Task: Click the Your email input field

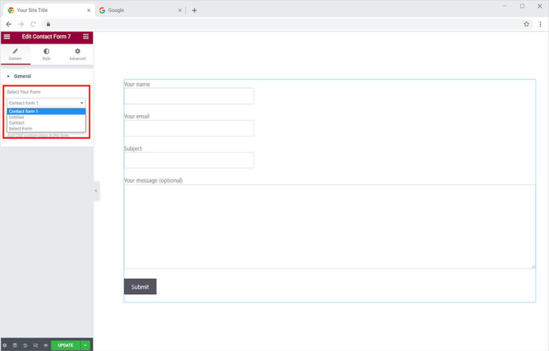Action: [x=189, y=129]
